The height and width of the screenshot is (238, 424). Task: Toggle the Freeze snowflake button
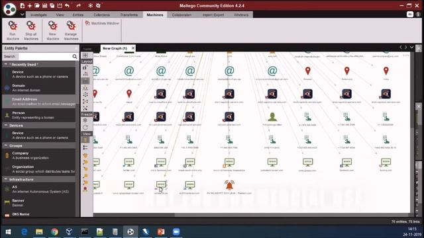tap(85, 120)
